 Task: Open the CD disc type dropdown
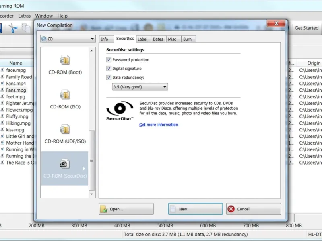68,39
